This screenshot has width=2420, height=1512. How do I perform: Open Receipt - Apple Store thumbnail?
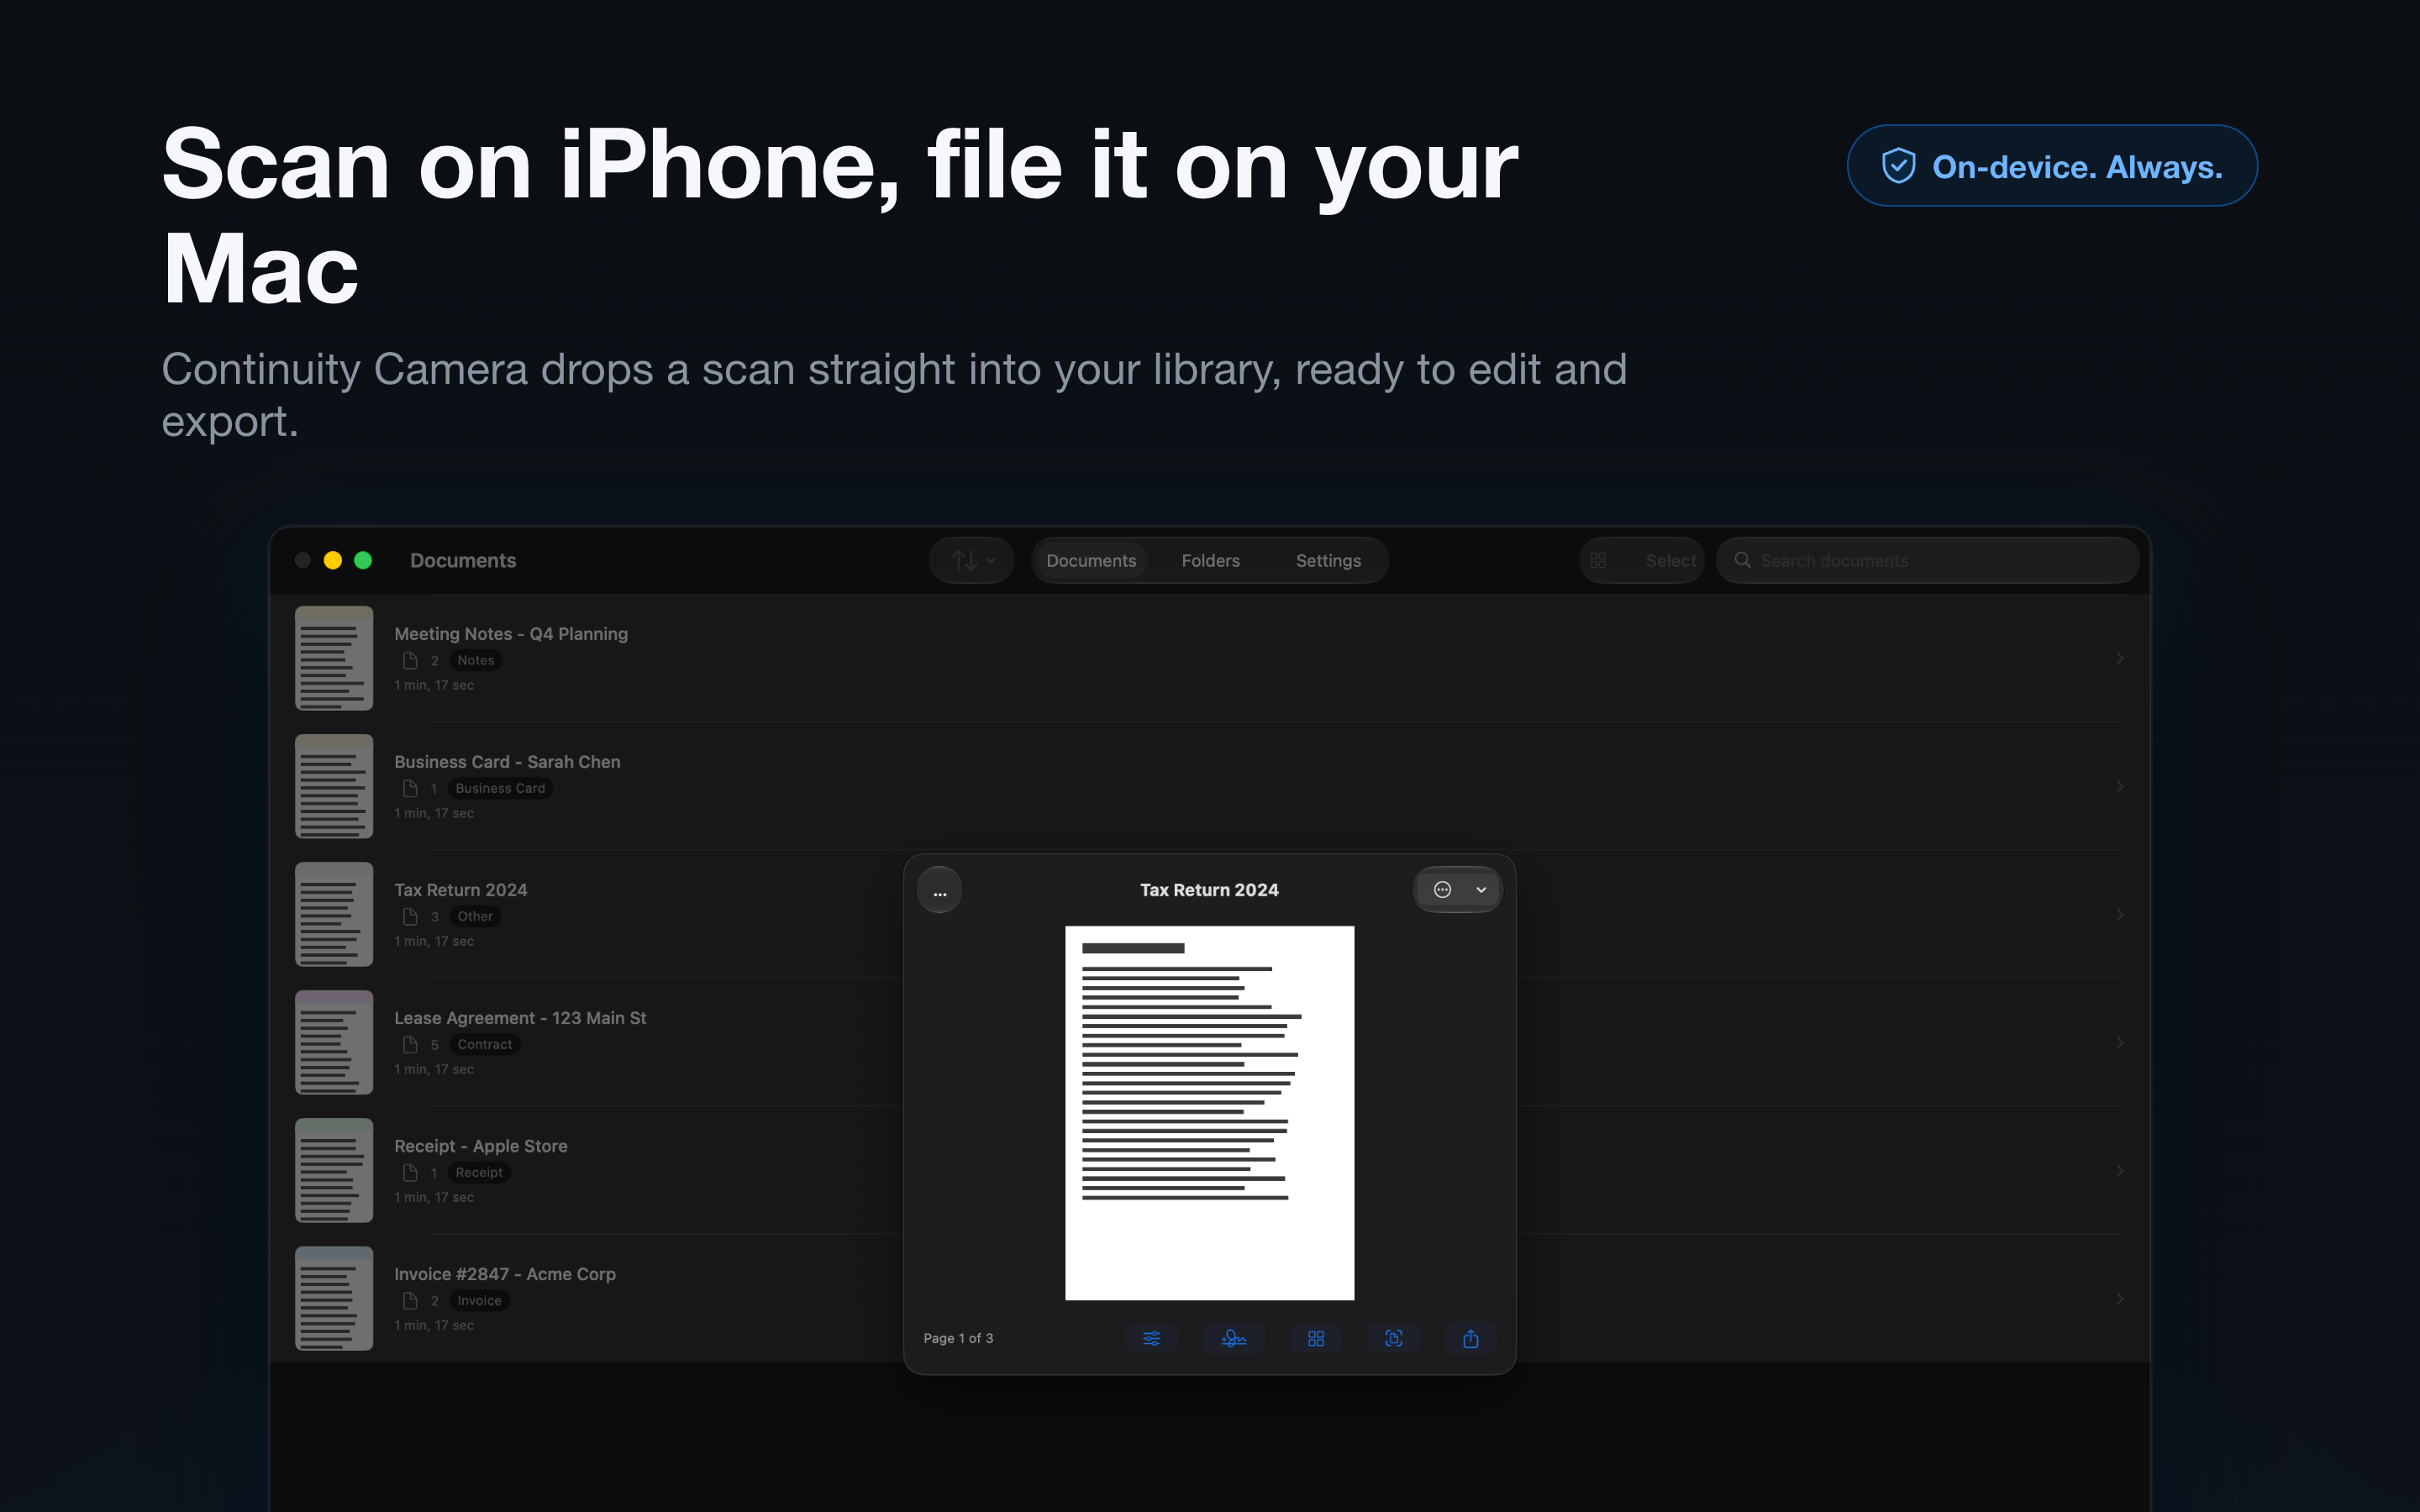(x=334, y=1170)
